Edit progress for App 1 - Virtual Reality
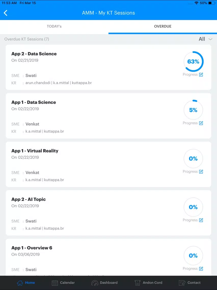217x290 pixels. click(x=201, y=172)
